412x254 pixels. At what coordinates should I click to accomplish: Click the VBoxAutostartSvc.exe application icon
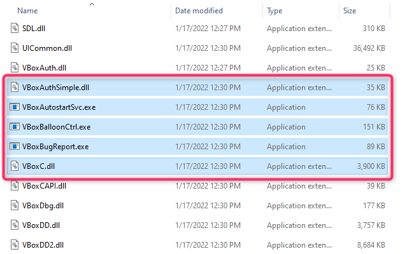pyautogui.click(x=15, y=107)
